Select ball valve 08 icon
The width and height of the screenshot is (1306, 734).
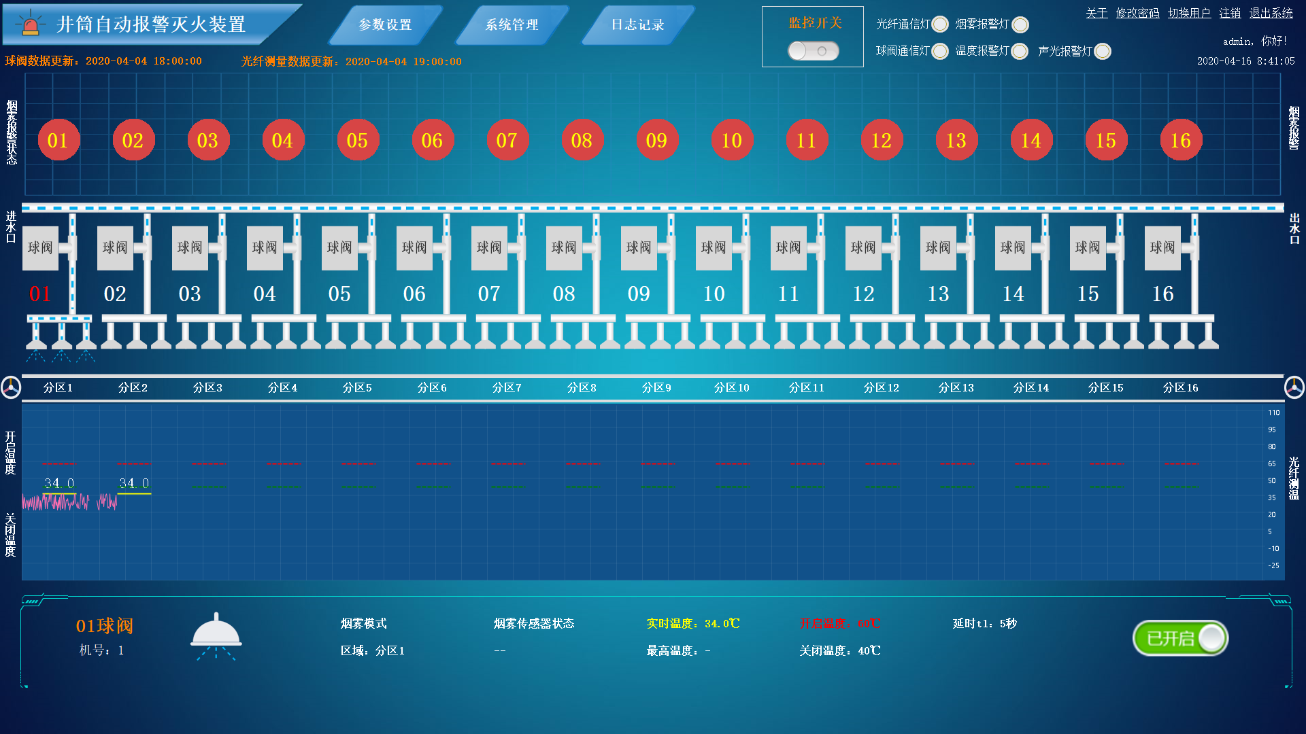[564, 248]
